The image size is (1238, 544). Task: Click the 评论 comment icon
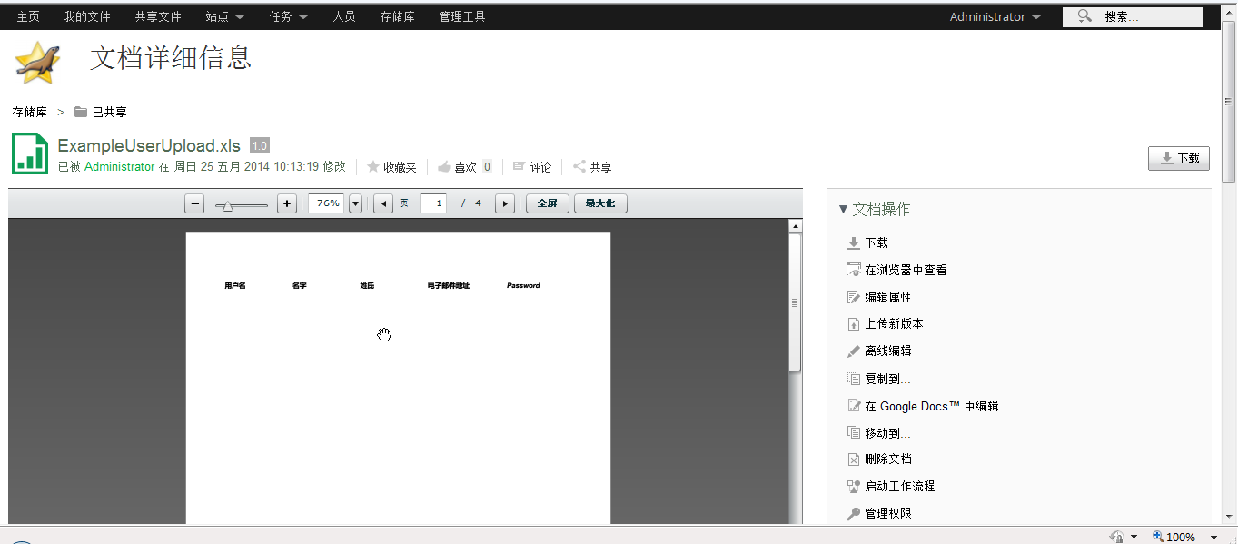(520, 166)
